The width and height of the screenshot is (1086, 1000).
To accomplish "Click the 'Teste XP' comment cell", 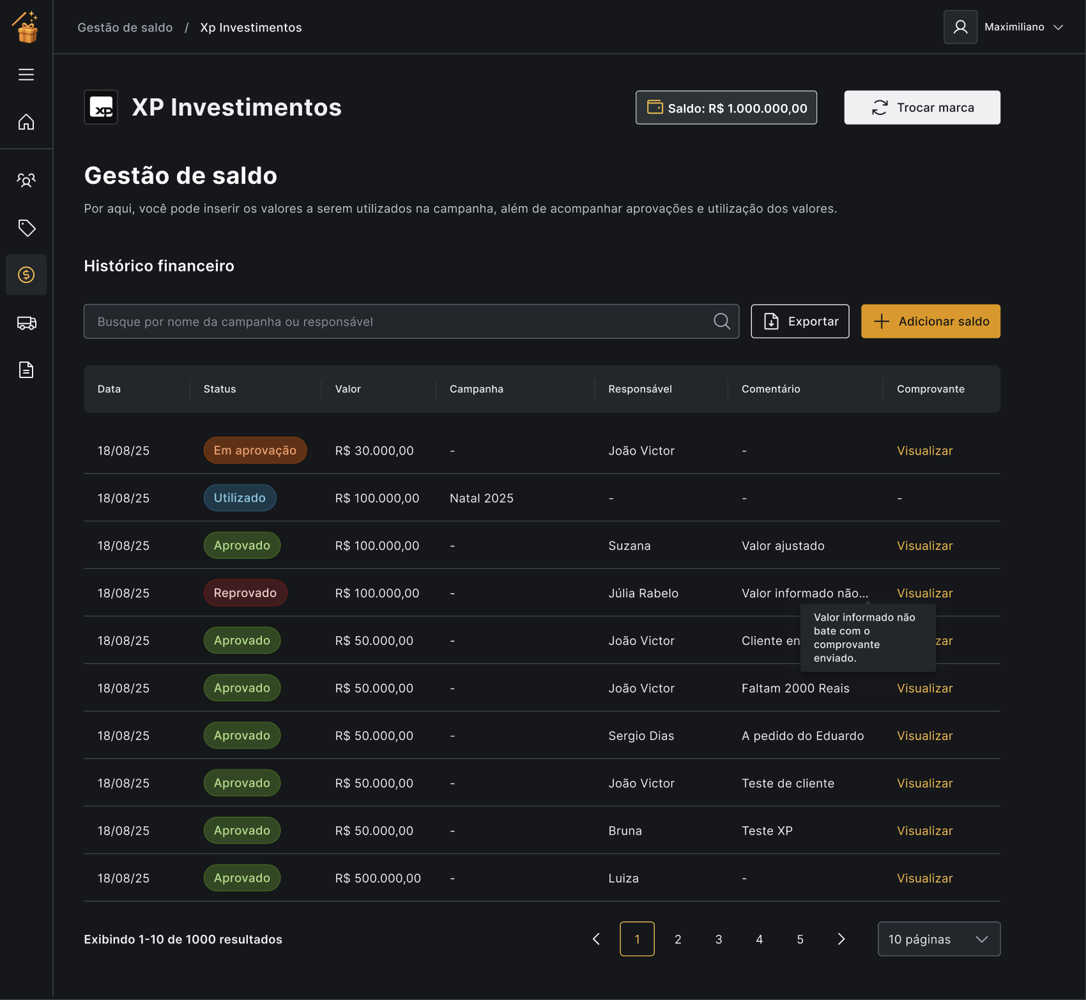I will pyautogui.click(x=767, y=830).
